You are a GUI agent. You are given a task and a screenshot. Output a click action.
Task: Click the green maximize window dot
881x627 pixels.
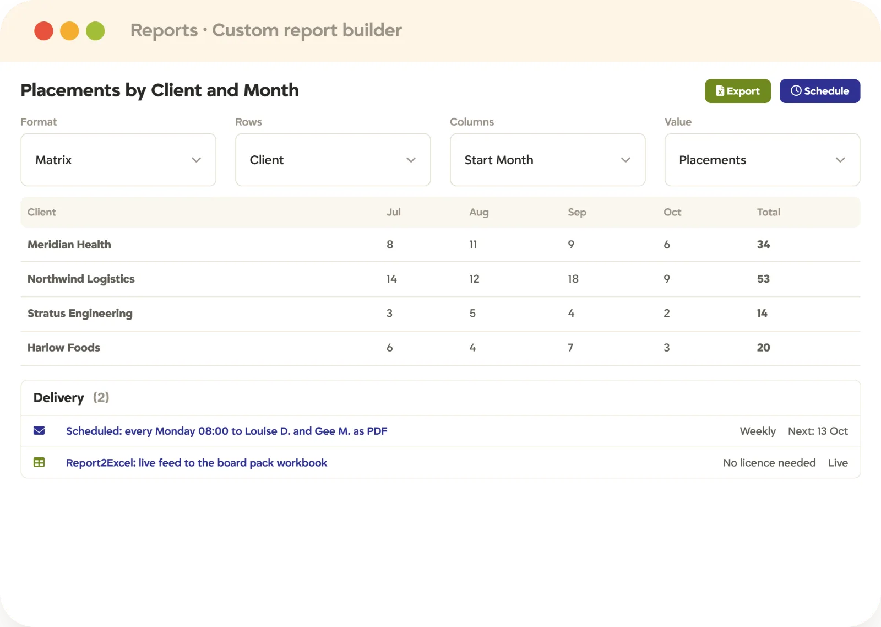(x=95, y=31)
